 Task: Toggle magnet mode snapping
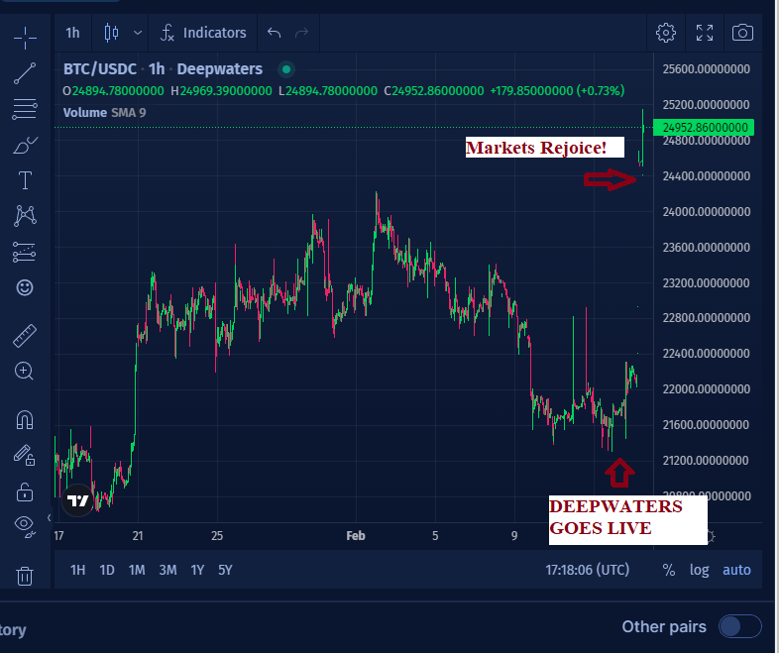click(x=25, y=420)
